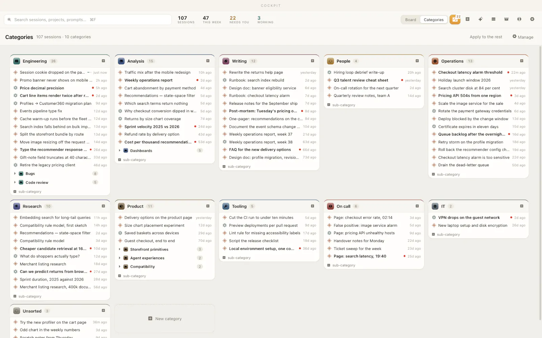Click the plus icon on Unsorted header

103,311
